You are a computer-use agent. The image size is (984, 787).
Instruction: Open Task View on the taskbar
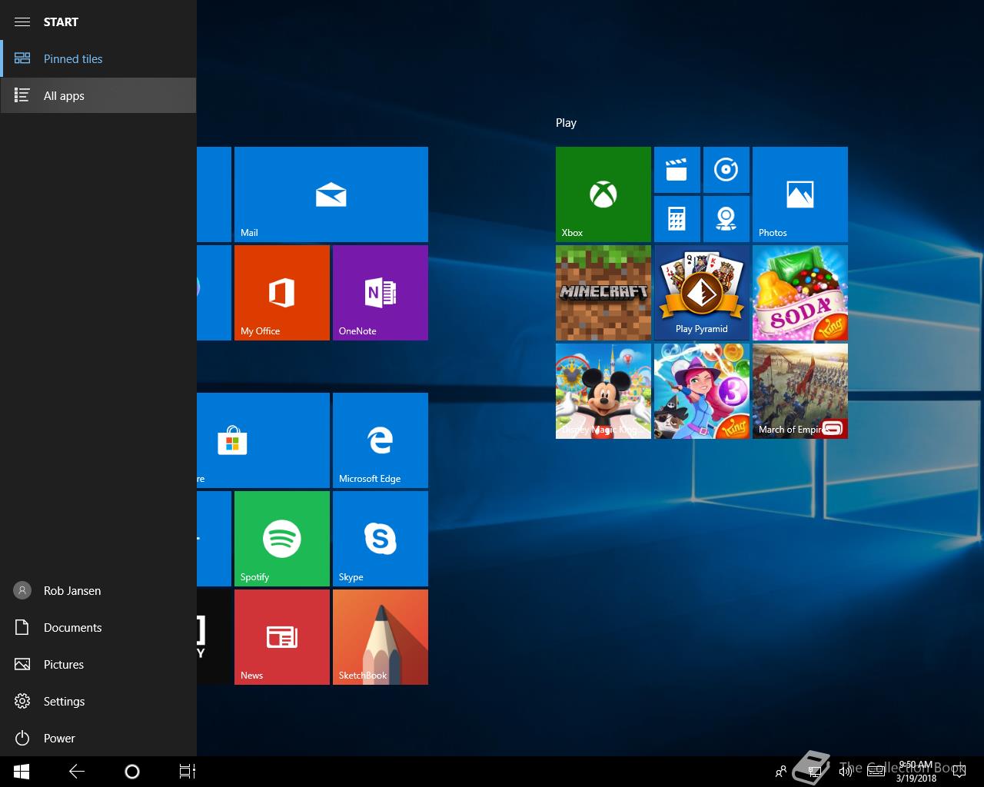[188, 772]
